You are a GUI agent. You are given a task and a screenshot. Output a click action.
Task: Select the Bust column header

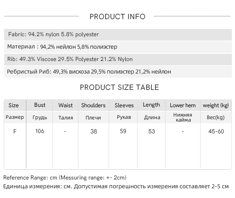[40, 105]
